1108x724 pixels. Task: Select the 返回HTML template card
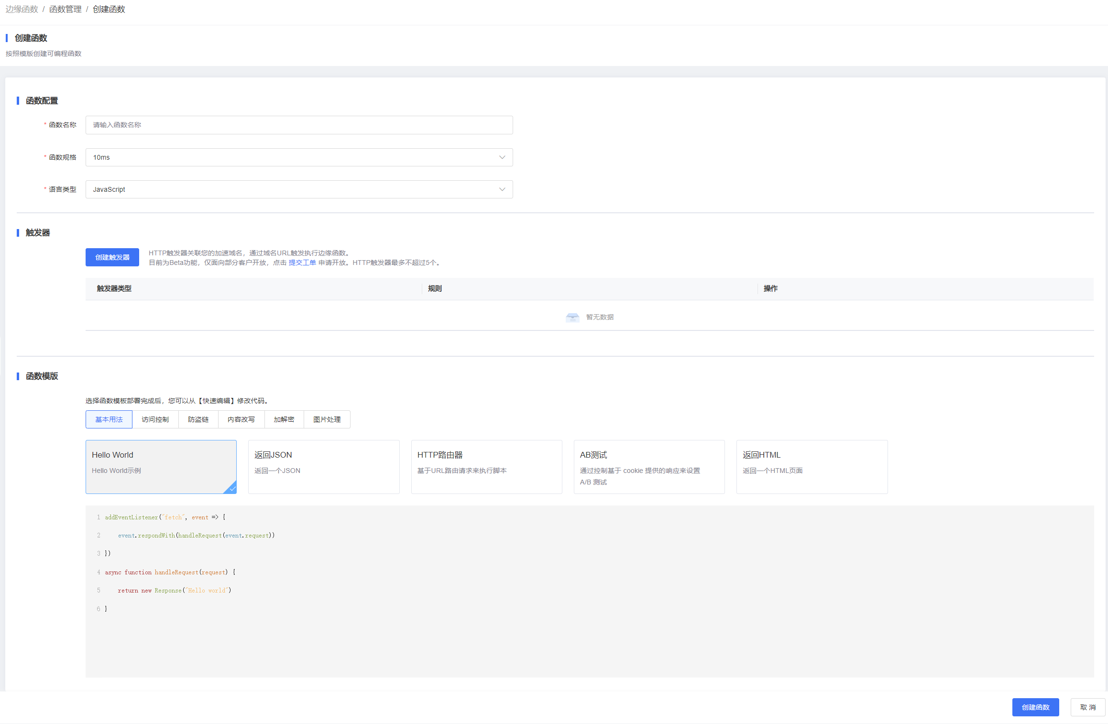point(812,467)
